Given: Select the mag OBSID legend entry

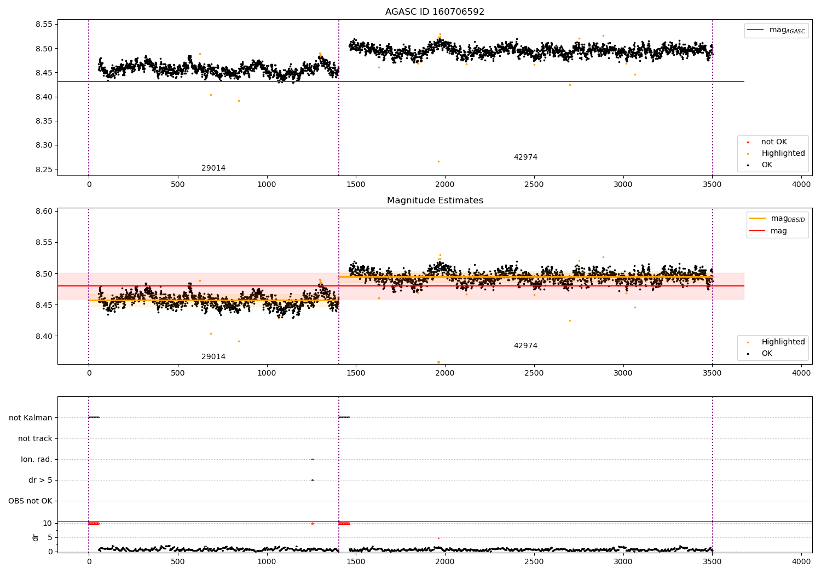Looking at the screenshot, I should coord(777,219).
